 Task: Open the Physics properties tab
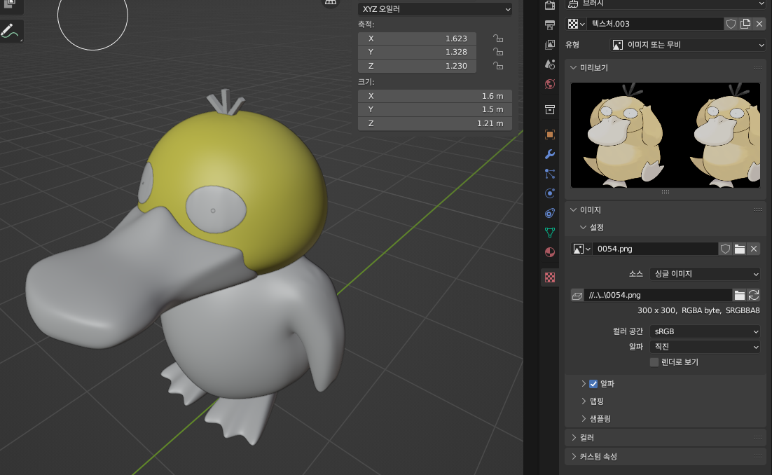point(550,193)
